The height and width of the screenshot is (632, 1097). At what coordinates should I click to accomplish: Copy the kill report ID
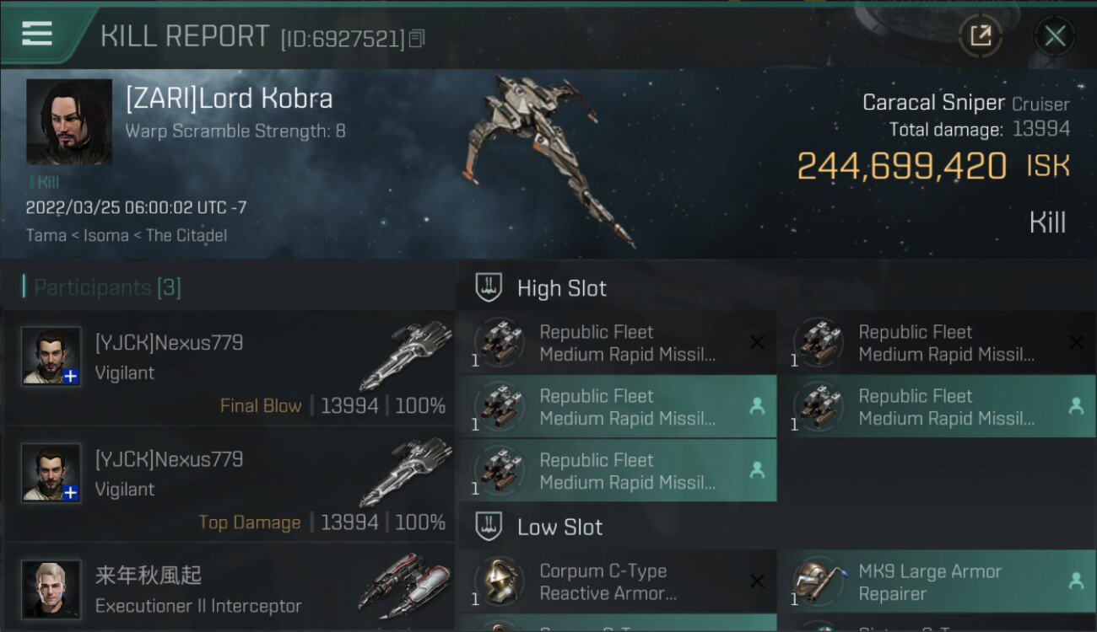(x=417, y=39)
